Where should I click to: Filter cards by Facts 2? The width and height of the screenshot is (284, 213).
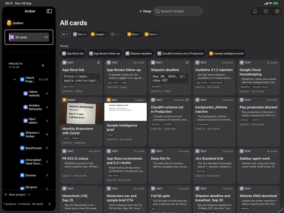pos(151,34)
